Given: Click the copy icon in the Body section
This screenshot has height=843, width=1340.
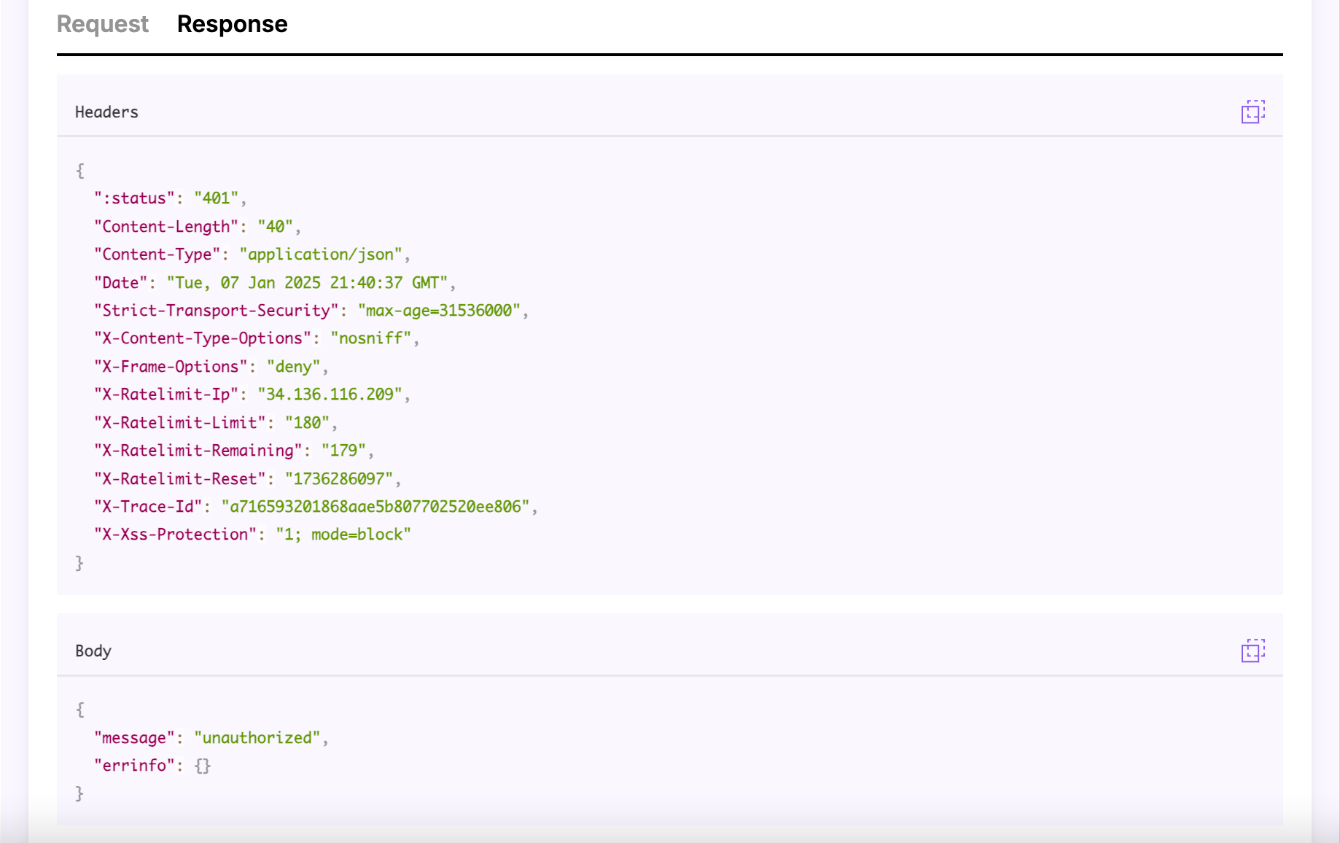Looking at the screenshot, I should tap(1253, 650).
